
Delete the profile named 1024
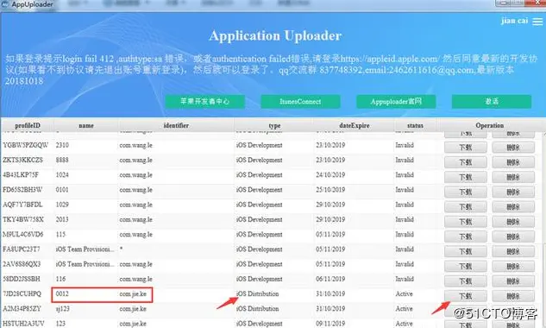coord(513,177)
